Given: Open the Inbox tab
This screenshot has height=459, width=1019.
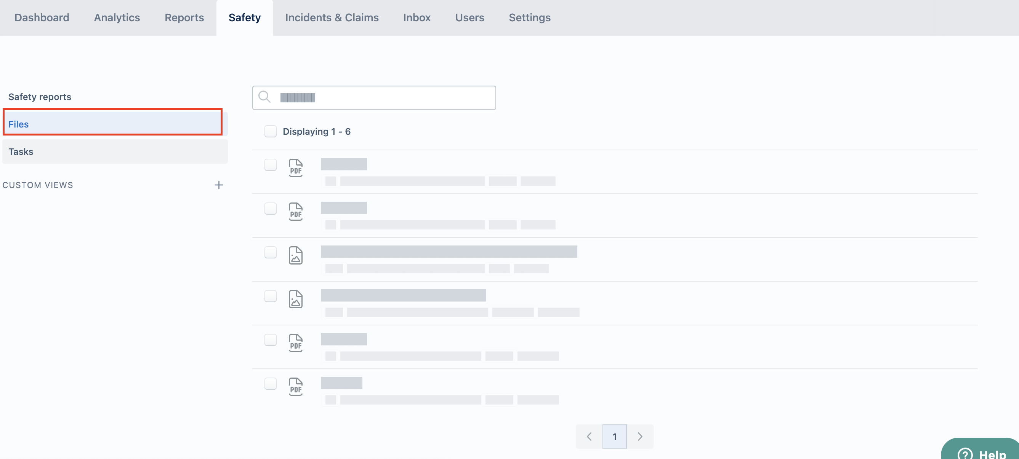Looking at the screenshot, I should [417, 18].
